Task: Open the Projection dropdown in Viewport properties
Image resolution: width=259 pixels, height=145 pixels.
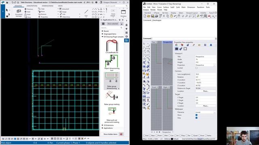Action: pos(214,65)
